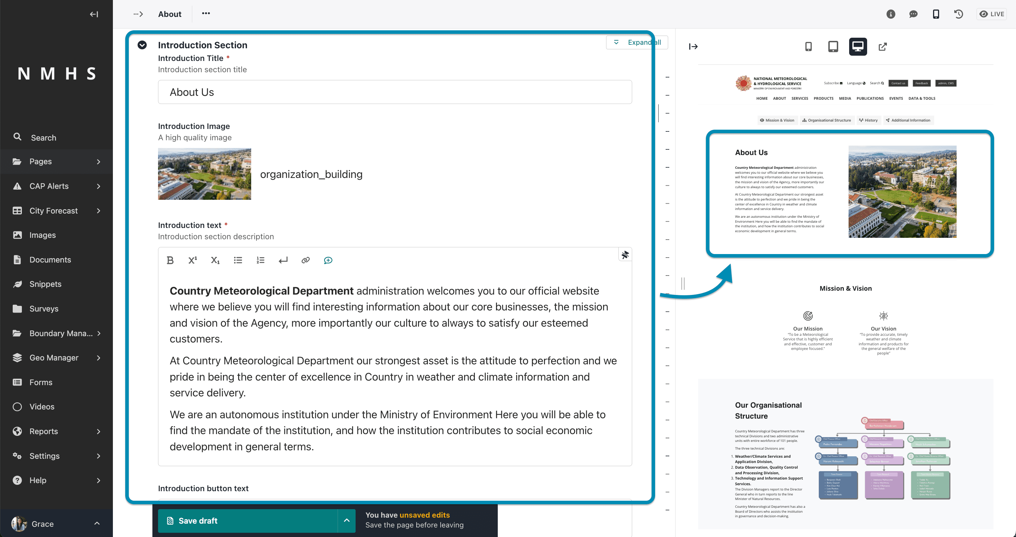Show page info icon in header
Viewport: 1016px width, 537px height.
890,14
